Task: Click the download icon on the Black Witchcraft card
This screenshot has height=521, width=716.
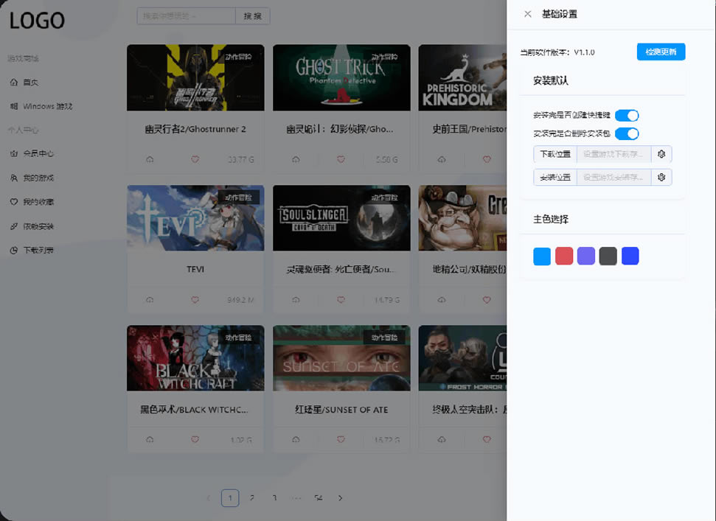Action: (x=150, y=439)
